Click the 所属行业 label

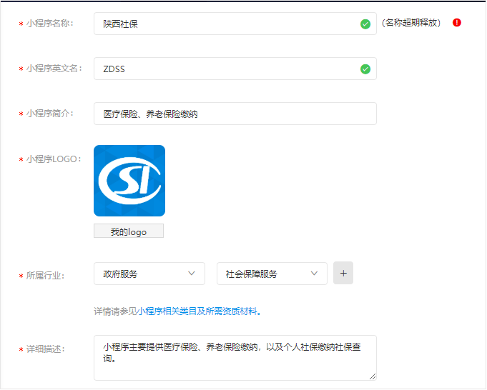(x=45, y=275)
